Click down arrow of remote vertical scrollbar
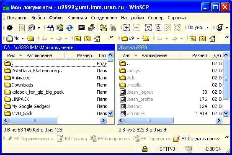This screenshot has height=155, width=232. [x=226, y=113]
